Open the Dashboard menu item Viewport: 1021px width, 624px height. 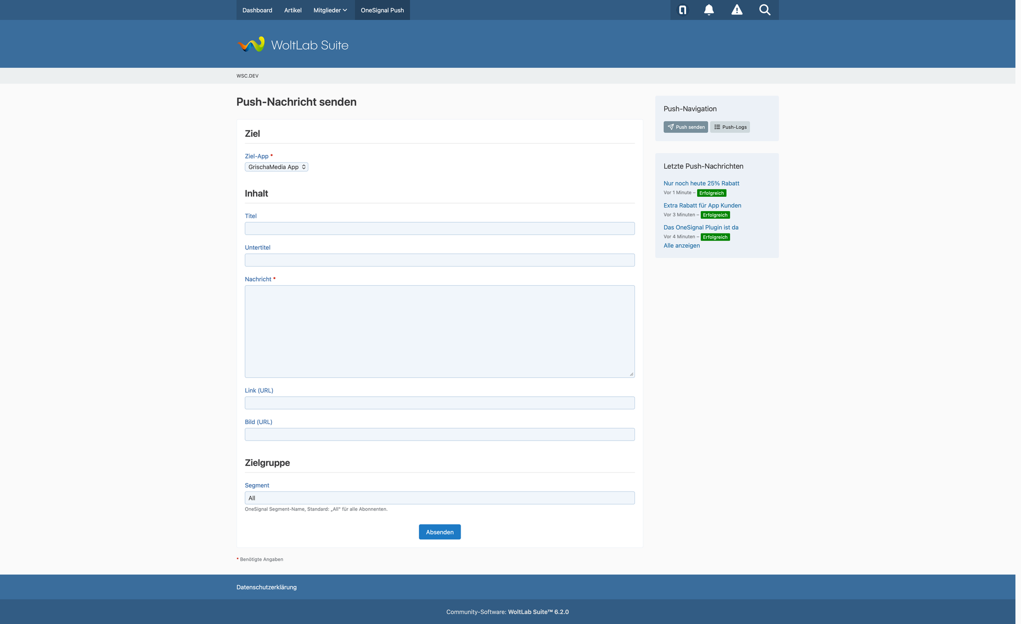(x=257, y=10)
